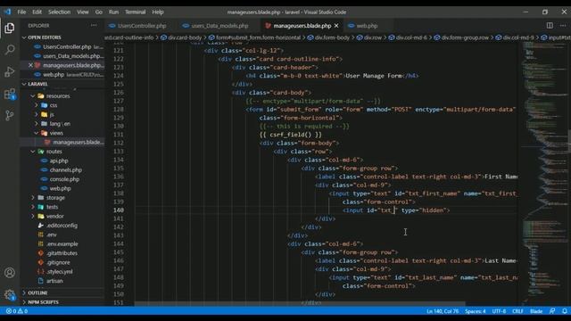Click the VS Code logo icon
Screen dimensions: 571x321
coord(7,12)
